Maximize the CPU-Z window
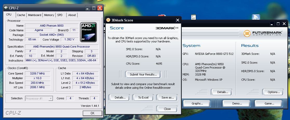Viewport: 290px width, 120px height. tap(94, 8)
